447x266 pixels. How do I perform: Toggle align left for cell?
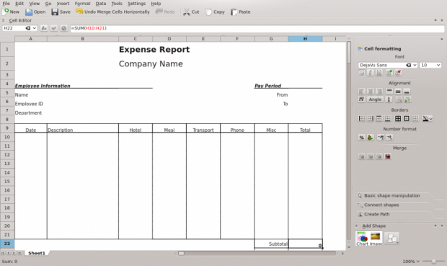361,92
